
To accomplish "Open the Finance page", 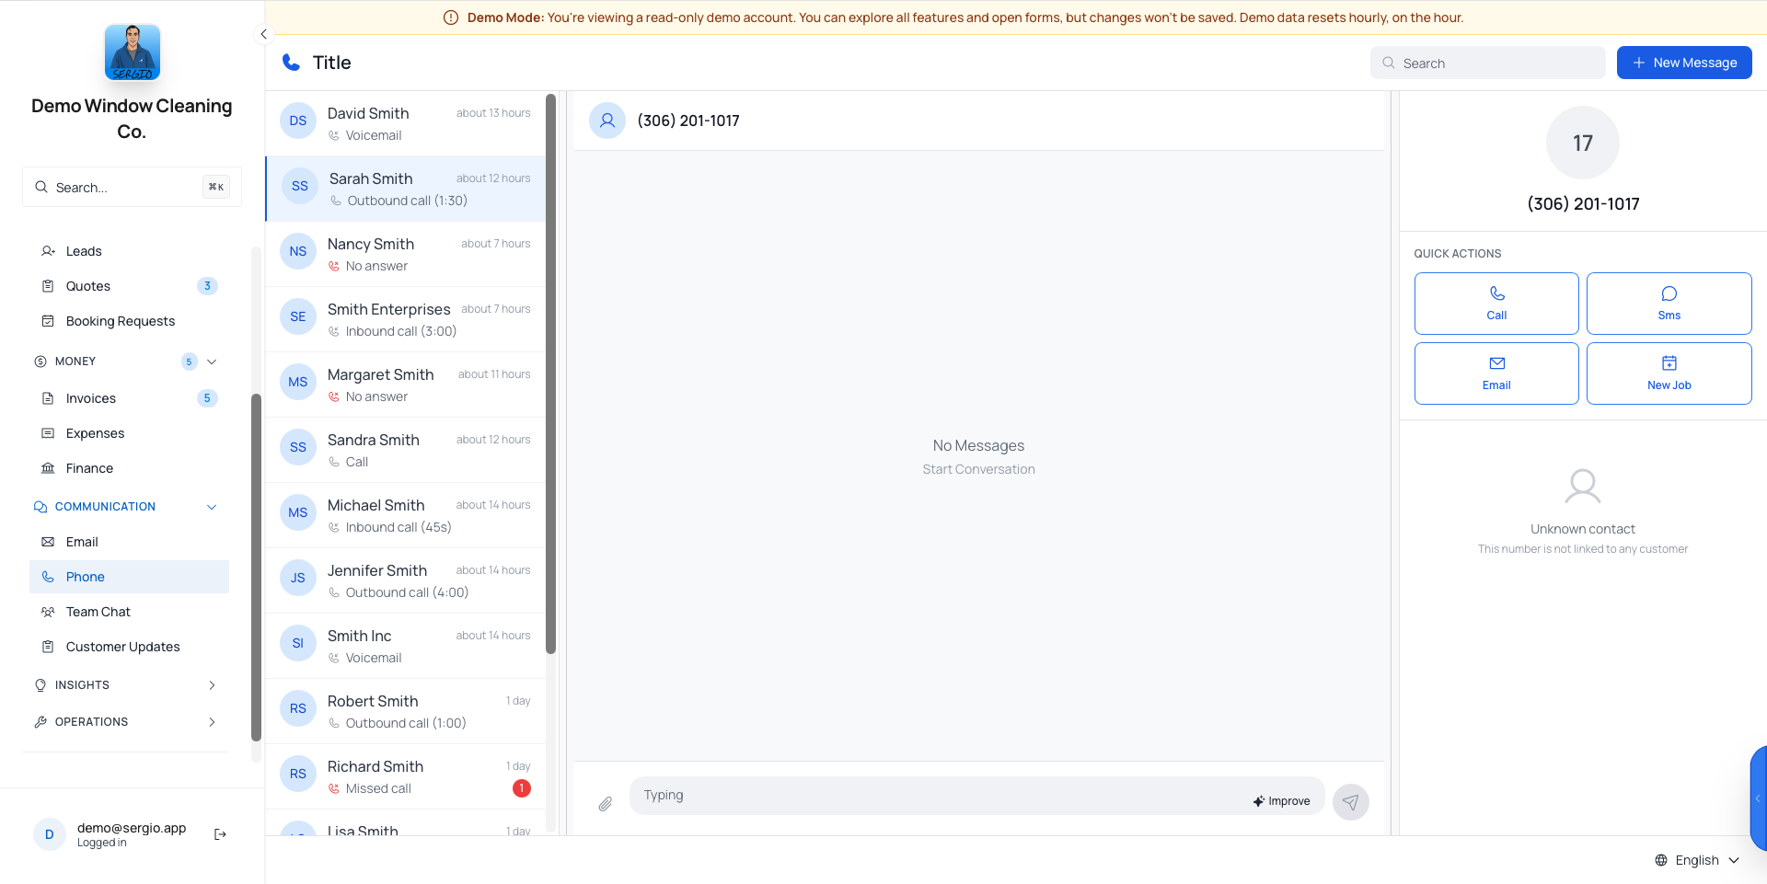I will pyautogui.click(x=129, y=468).
